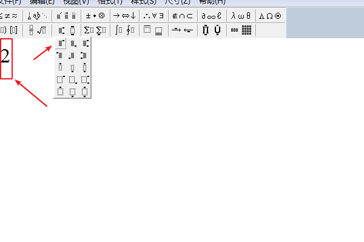The height and width of the screenshot is (242, 364).
Task: Open the summation templates palette
Action: pos(95,30)
